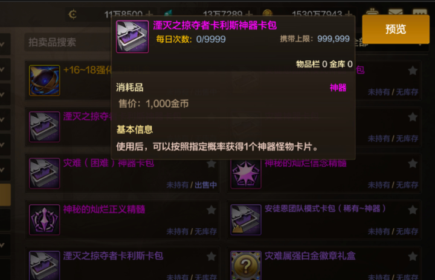
Task: Open the 湮灭之掠夺者卡利斯卡包 icon at bottom
Action: 44,266
